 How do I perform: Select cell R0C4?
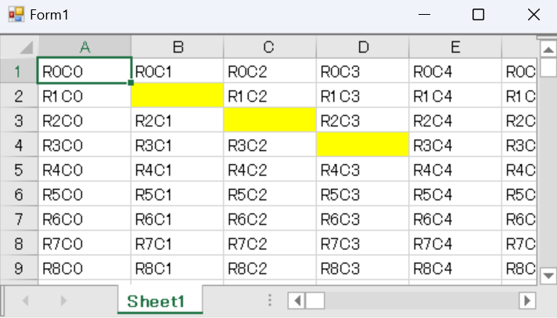455,71
